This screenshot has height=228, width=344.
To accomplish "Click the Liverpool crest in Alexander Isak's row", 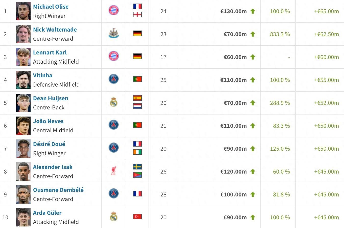I will pyautogui.click(x=114, y=171).
